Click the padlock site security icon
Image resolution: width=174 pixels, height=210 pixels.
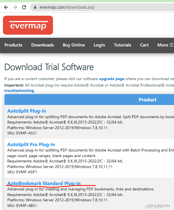point(35,7)
